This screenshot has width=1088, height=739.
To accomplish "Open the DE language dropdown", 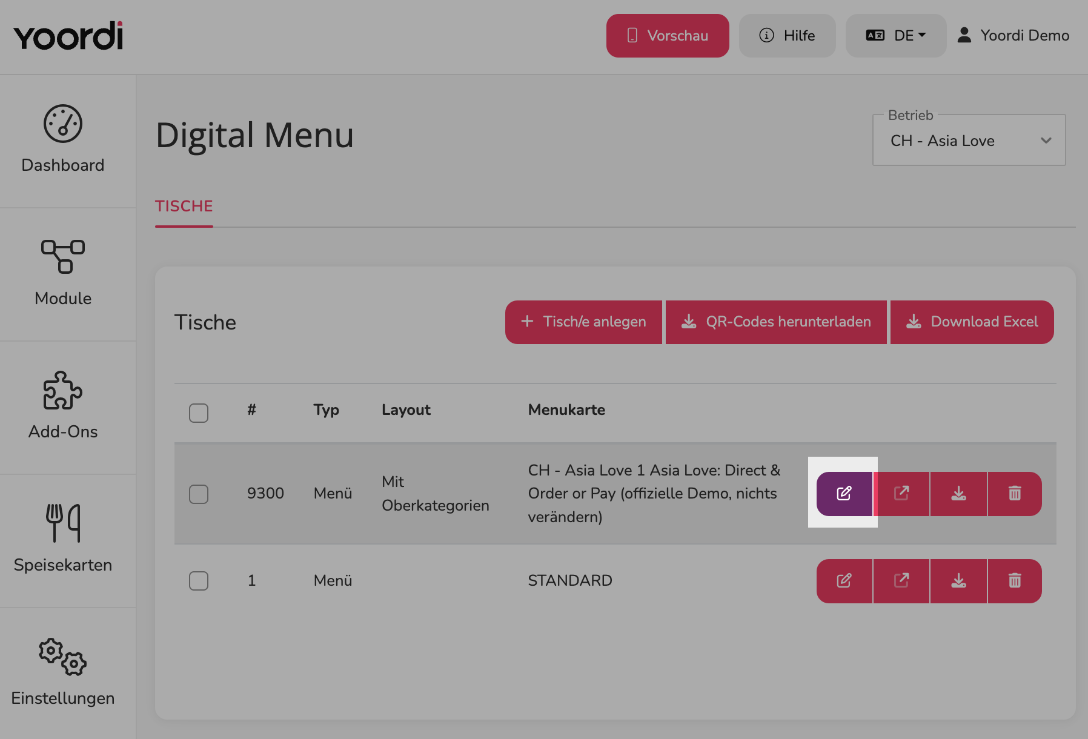I will 896,36.
